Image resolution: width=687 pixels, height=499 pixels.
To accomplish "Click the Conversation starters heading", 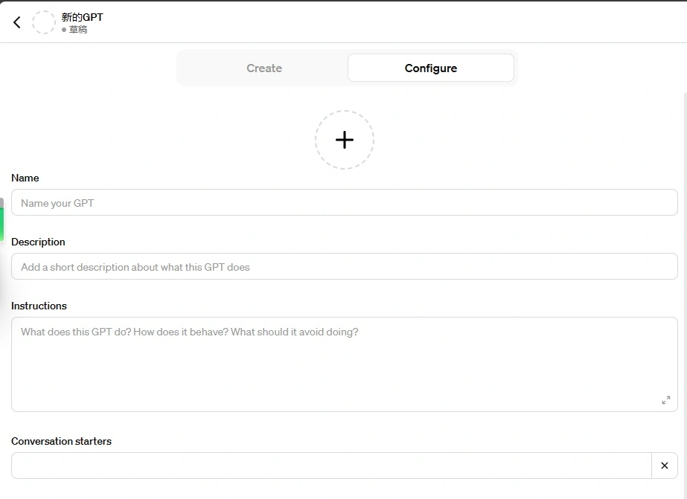I will click(x=61, y=441).
